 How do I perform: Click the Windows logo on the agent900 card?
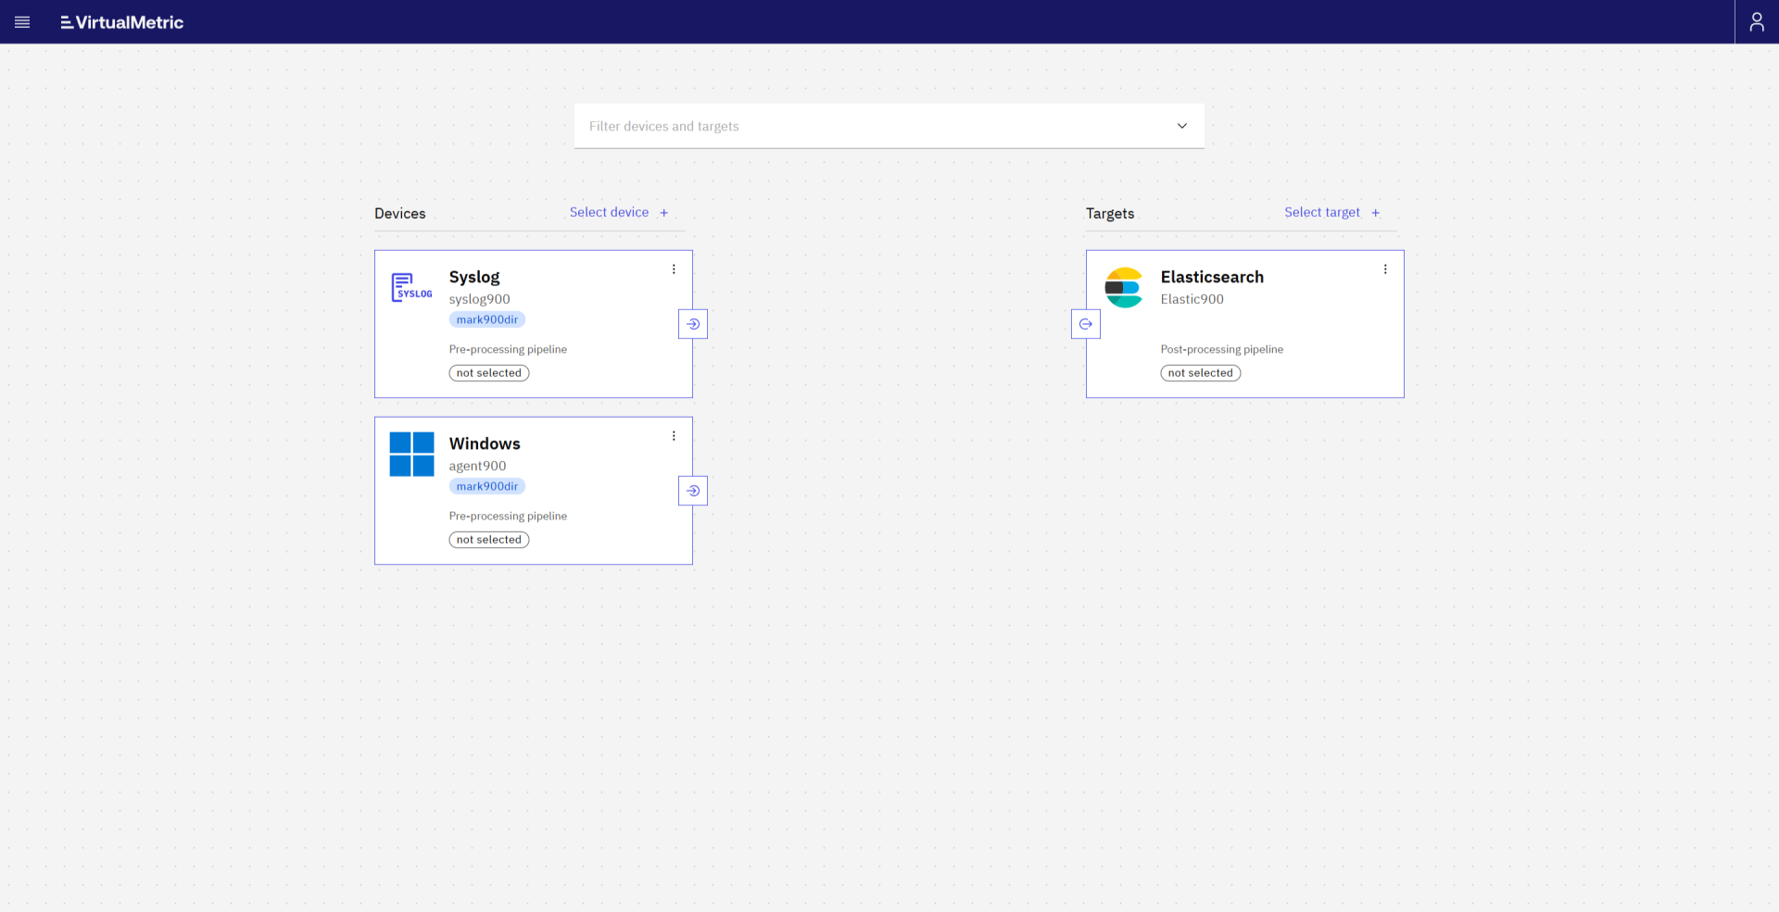coord(411,454)
